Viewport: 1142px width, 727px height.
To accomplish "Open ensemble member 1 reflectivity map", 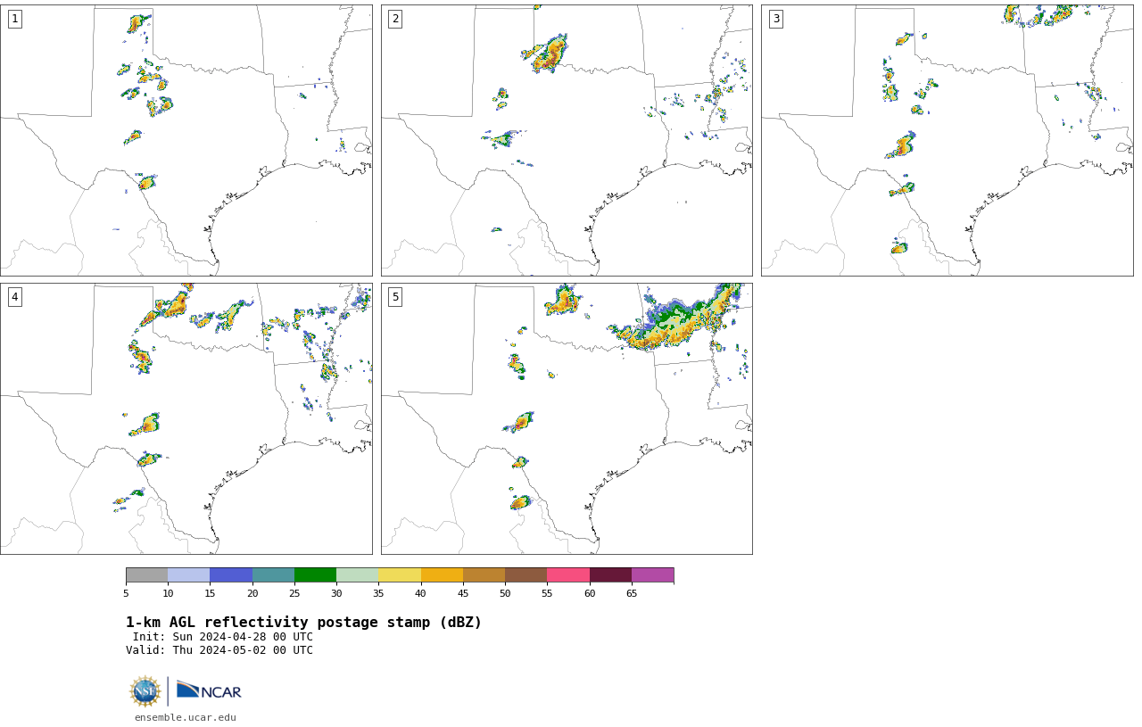I will point(186,140).
